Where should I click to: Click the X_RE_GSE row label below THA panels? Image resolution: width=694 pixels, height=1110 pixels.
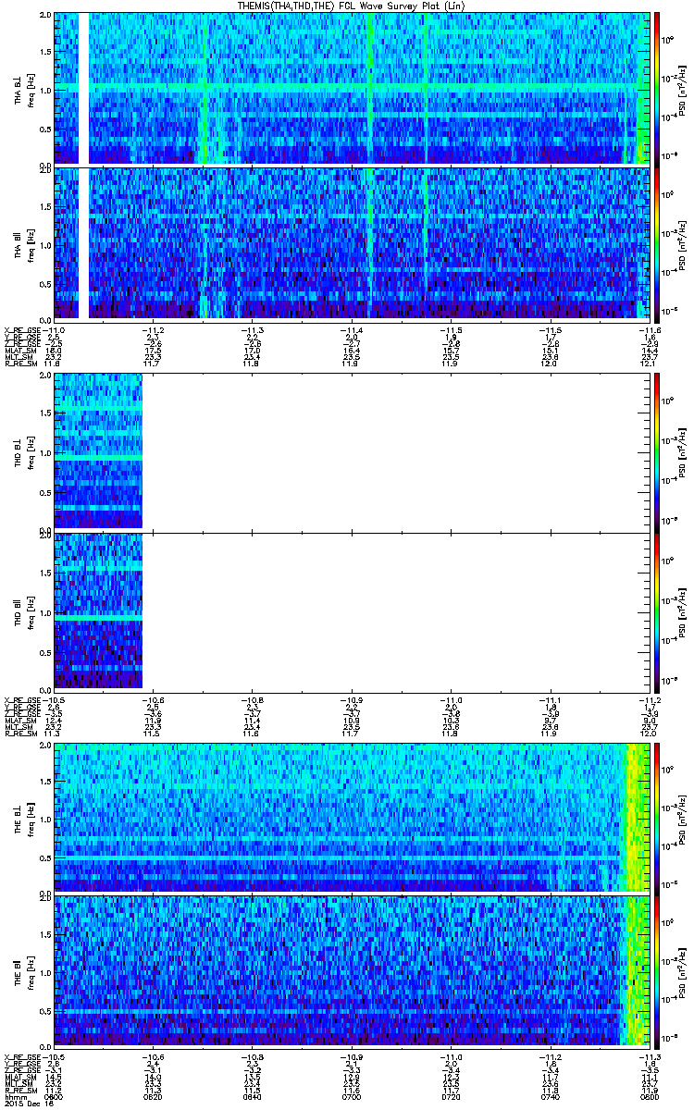pyautogui.click(x=21, y=330)
